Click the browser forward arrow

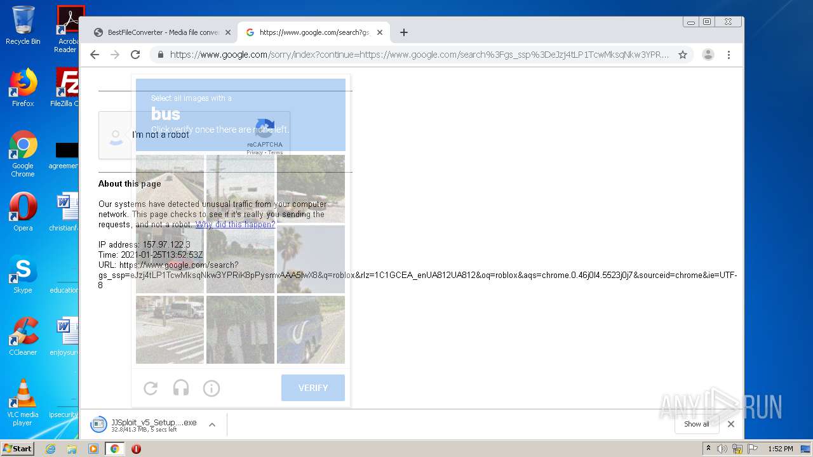tap(115, 55)
